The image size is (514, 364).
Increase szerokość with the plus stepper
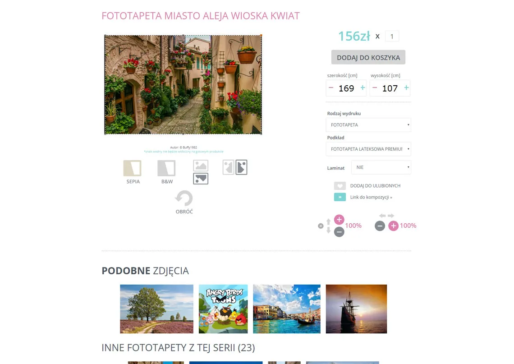tap(363, 88)
